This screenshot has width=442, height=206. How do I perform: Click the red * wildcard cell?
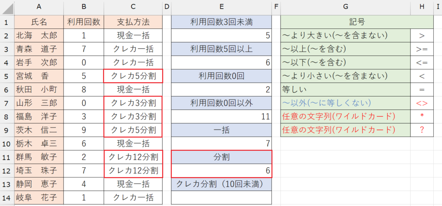point(422,116)
